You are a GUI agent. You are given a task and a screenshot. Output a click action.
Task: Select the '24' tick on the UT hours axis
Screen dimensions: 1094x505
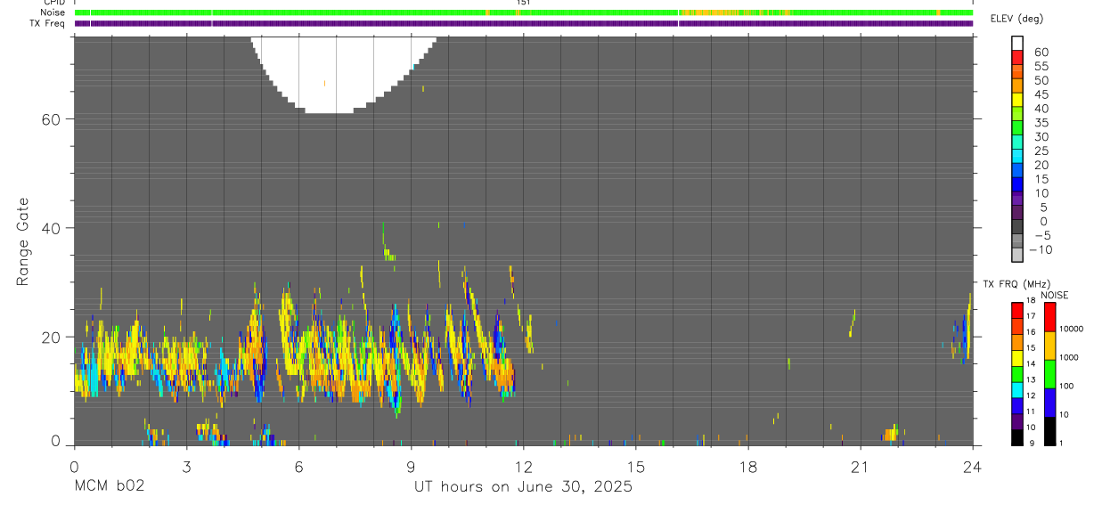tap(972, 466)
